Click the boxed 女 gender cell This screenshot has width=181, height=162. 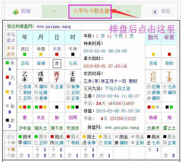tap(57, 64)
